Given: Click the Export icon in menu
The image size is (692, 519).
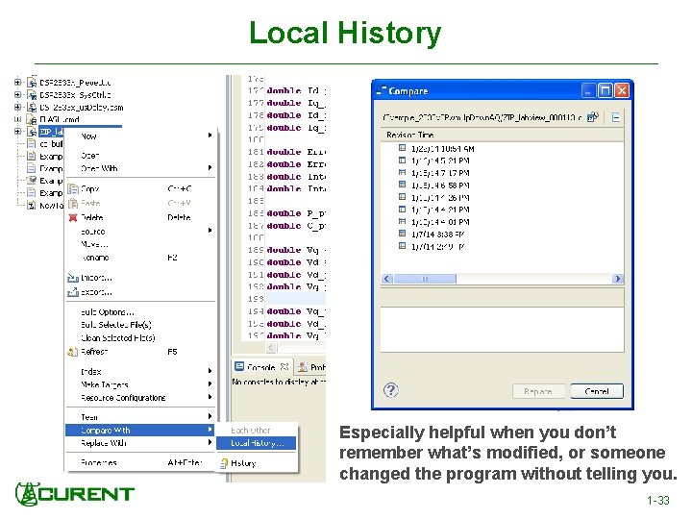Looking at the screenshot, I should (x=73, y=292).
